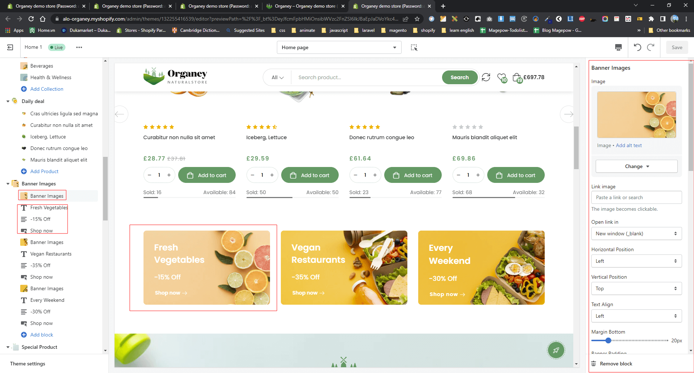Collapse the Daily deal section

point(8,102)
